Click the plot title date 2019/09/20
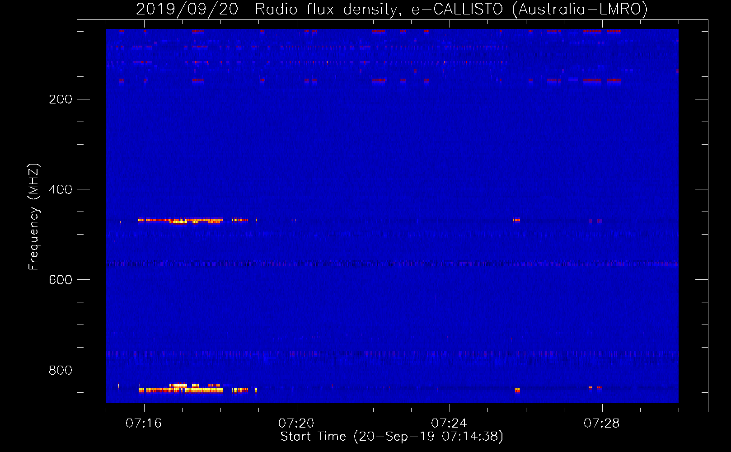The image size is (731, 452). click(187, 9)
